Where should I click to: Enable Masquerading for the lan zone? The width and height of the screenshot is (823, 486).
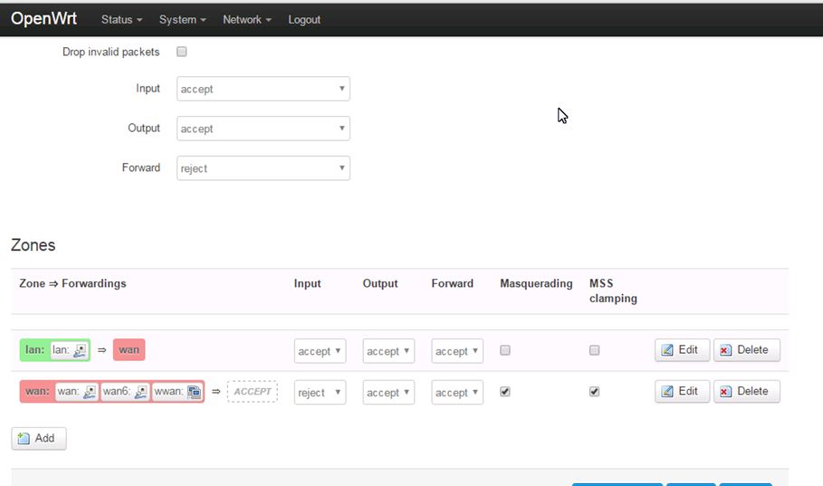point(505,350)
